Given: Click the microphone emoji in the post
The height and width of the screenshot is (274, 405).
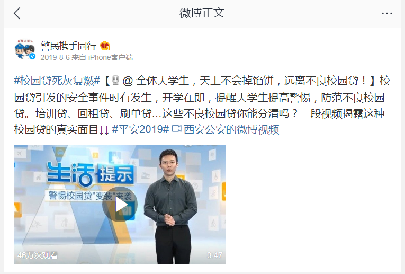Looking at the screenshot, I should click(x=115, y=81).
